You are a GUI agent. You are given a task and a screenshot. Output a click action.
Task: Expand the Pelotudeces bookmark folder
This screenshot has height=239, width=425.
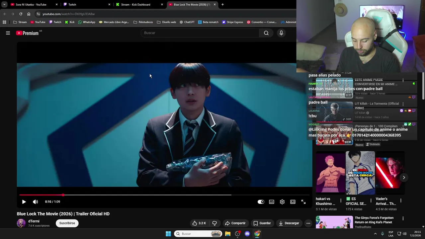[x=143, y=22]
